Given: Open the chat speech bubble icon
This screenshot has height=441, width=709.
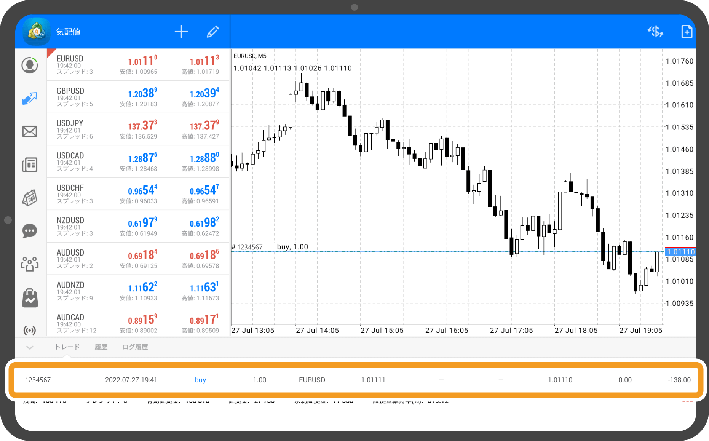Looking at the screenshot, I should [x=30, y=231].
